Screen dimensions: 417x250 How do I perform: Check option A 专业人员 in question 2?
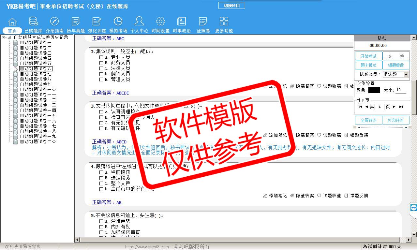pyautogui.click(x=101, y=57)
